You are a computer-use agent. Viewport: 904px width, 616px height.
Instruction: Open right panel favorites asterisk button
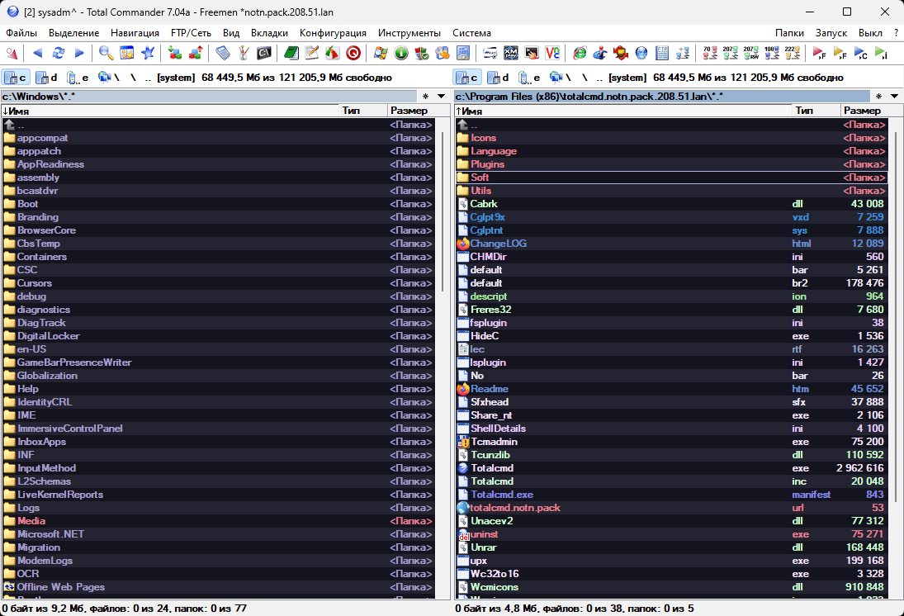point(878,97)
